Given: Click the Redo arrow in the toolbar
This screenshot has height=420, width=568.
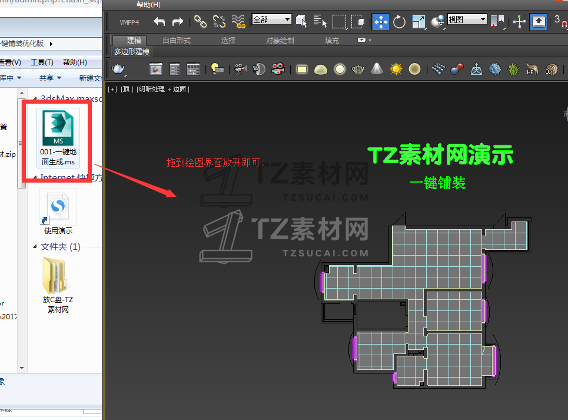Looking at the screenshot, I should point(178,22).
